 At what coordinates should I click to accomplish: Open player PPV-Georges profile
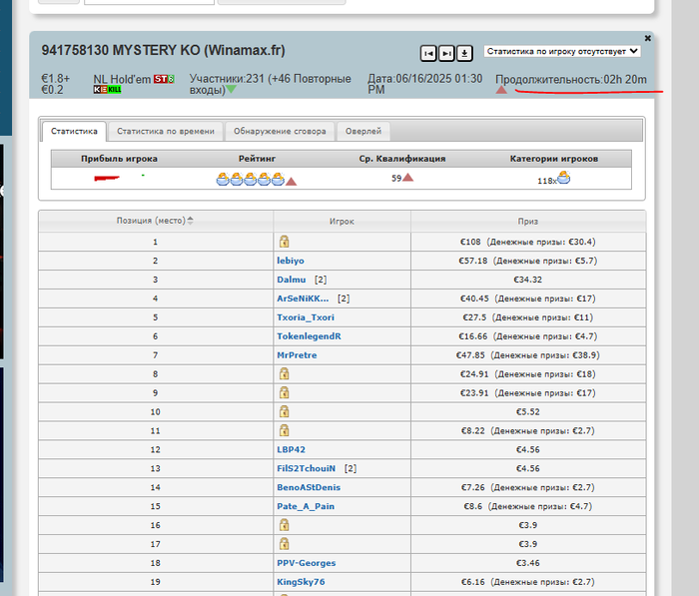[307, 563]
